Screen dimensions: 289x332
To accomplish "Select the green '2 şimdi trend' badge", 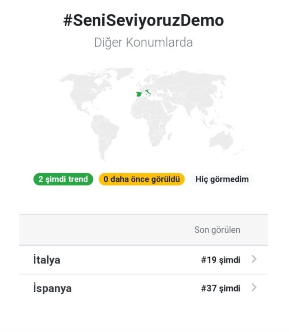I will coord(63,179).
